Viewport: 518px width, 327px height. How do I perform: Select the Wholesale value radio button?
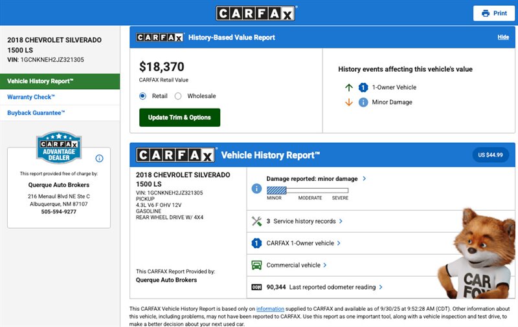pos(178,96)
